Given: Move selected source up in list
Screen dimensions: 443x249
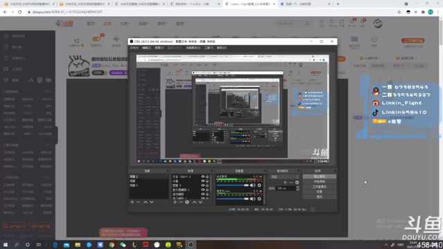Looking at the screenshot, I should [x=195, y=202].
